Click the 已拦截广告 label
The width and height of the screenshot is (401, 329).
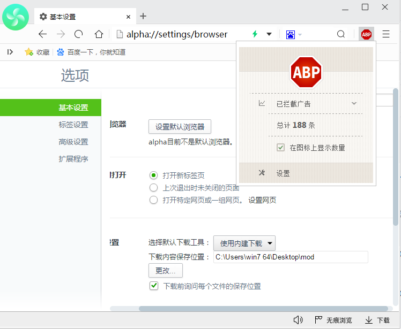[x=293, y=104]
